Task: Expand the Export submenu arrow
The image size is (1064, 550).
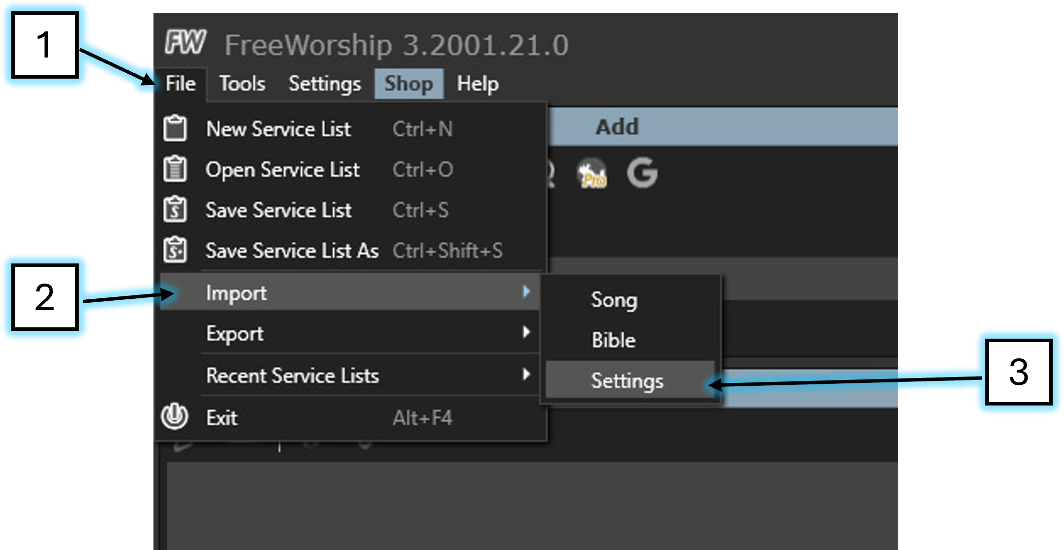Action: click(x=526, y=332)
